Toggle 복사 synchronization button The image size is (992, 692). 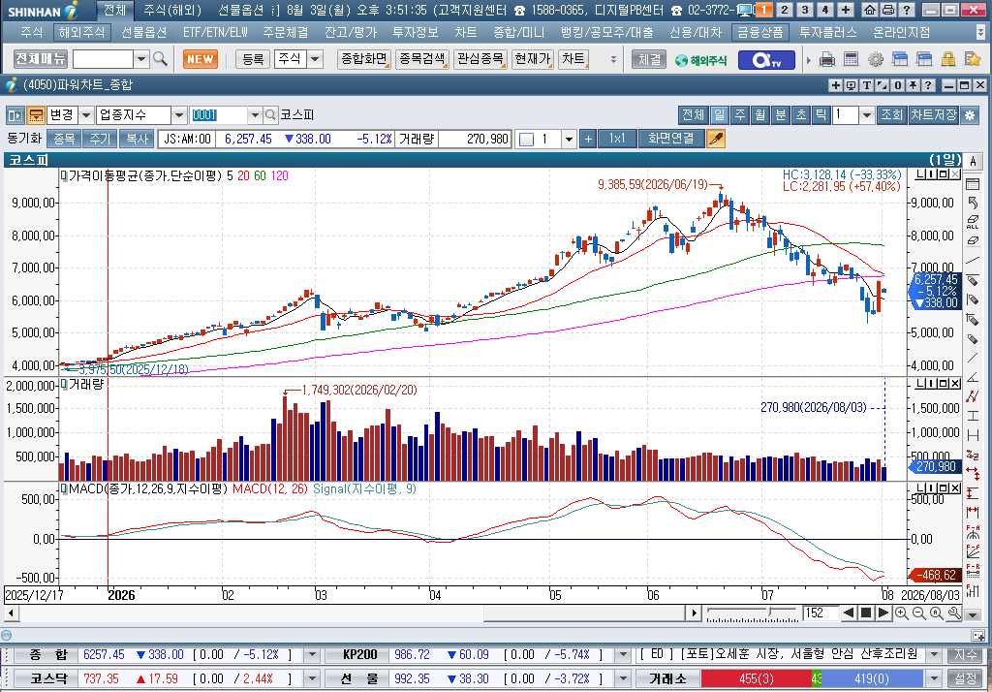pos(137,139)
